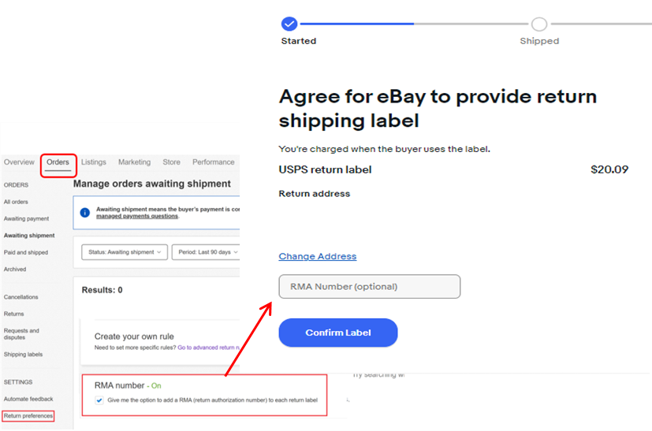Click the Shipped step circle
Image resolution: width=652 pixels, height=431 pixels.
(x=539, y=24)
